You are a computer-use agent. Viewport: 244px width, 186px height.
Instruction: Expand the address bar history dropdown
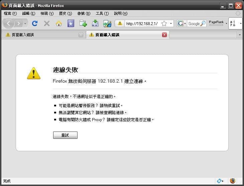tap(171, 23)
